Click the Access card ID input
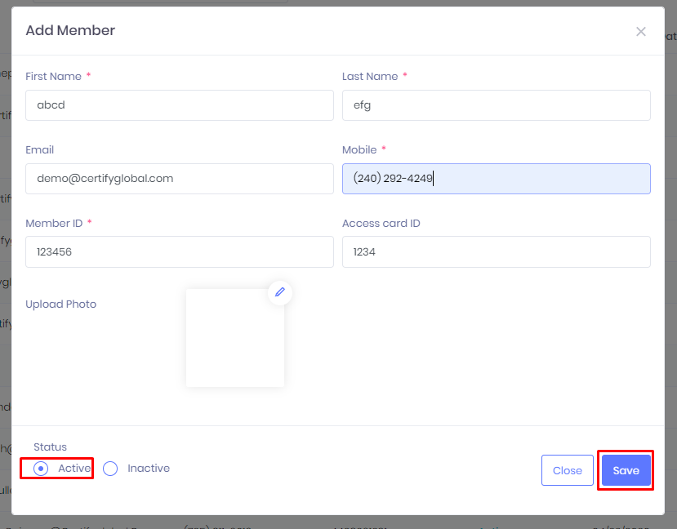This screenshot has width=677, height=529. coord(496,252)
